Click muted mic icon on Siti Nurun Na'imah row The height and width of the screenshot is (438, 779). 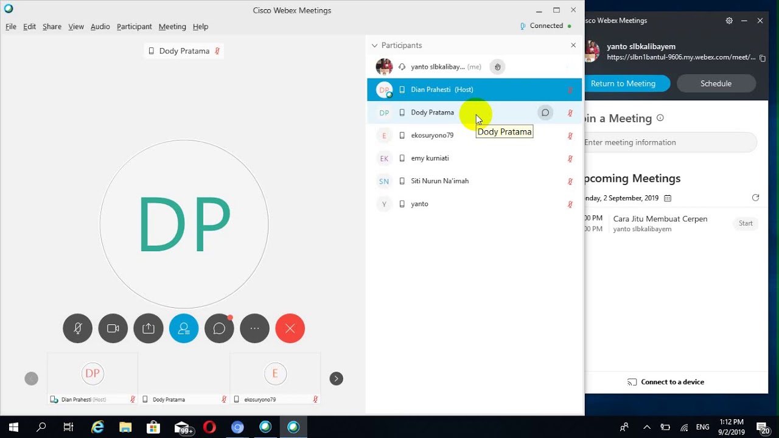click(570, 181)
